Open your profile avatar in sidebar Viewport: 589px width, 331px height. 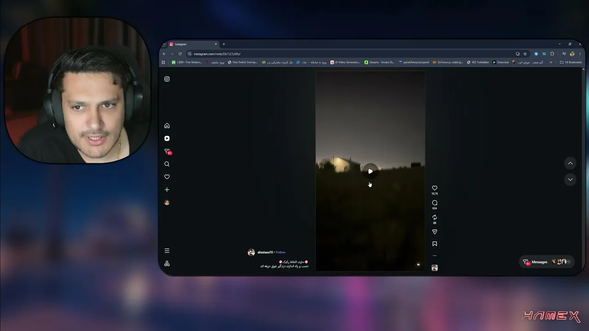click(x=167, y=202)
